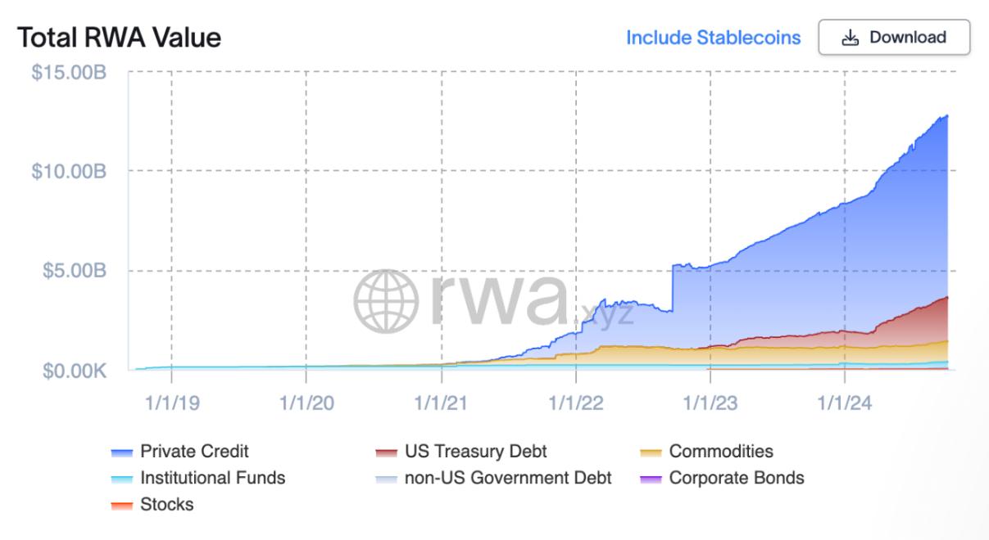989x540 pixels.
Task: Click the 1/1/22 x-axis date label
Action: [575, 403]
